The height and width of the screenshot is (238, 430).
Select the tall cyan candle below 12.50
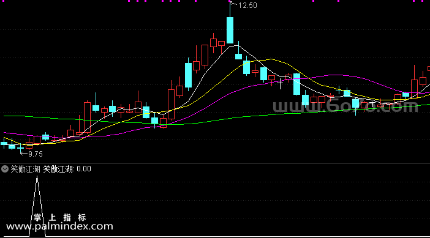click(x=230, y=30)
